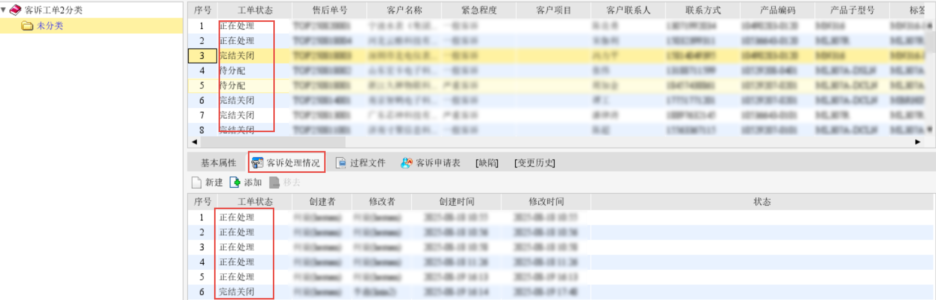Select top table row 5 待分配
This screenshot has height=300, width=936.
tap(233, 85)
